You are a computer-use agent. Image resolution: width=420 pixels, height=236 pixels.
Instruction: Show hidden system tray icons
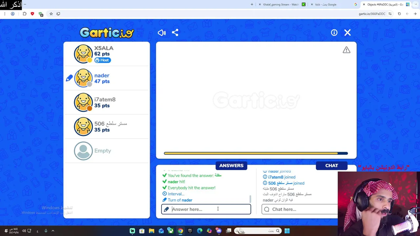53,231
